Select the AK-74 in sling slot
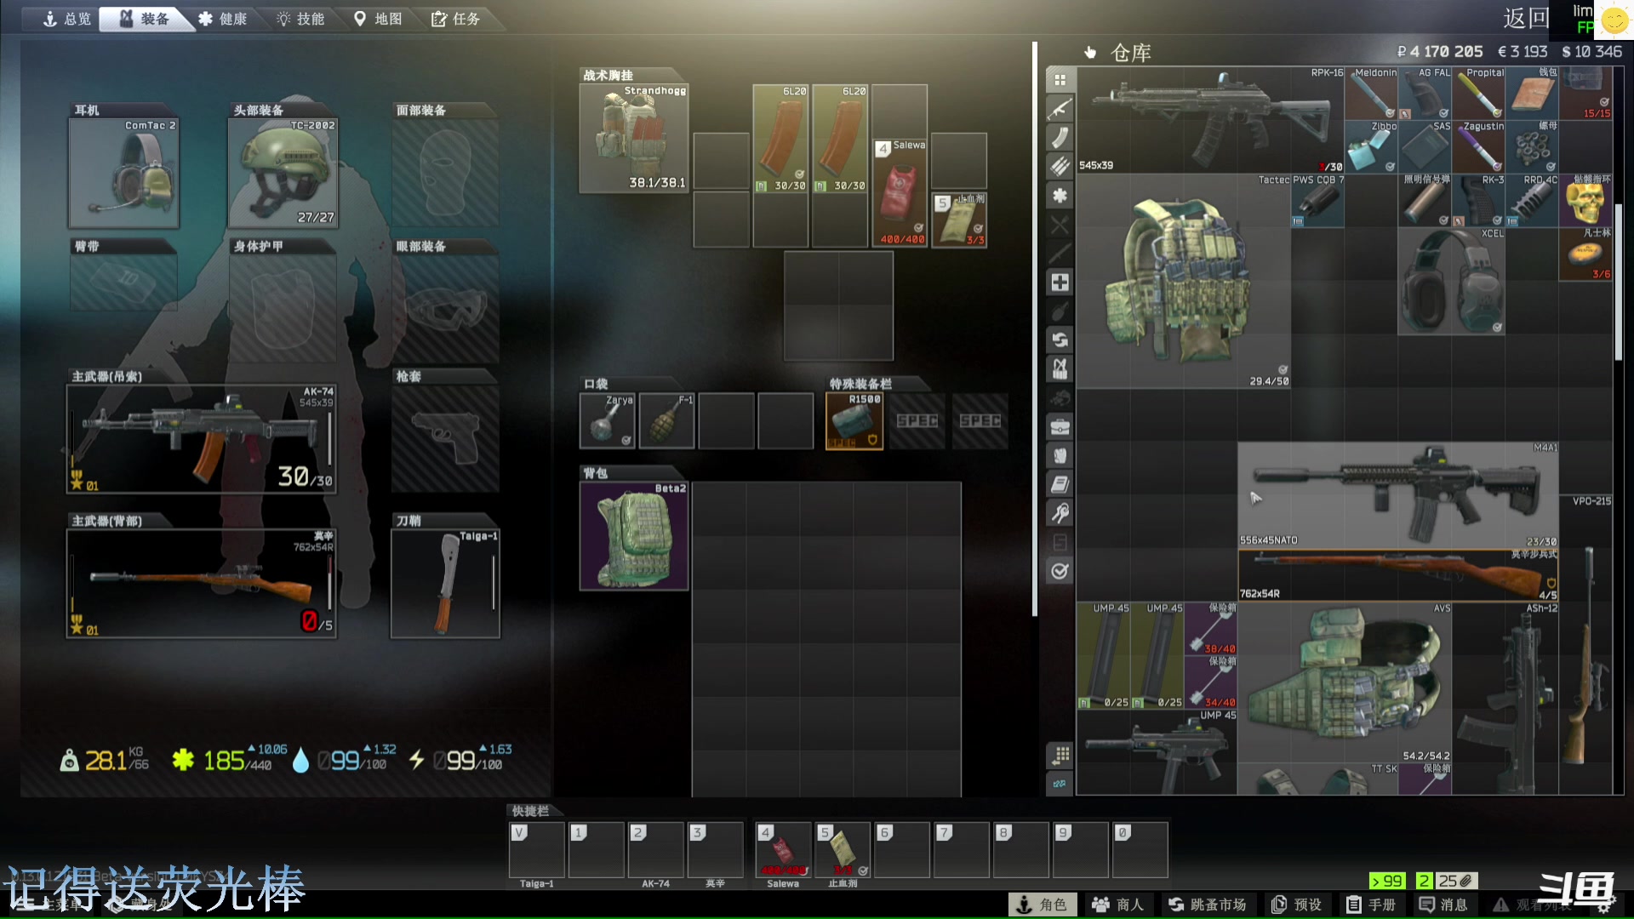The height and width of the screenshot is (919, 1634). (x=202, y=439)
